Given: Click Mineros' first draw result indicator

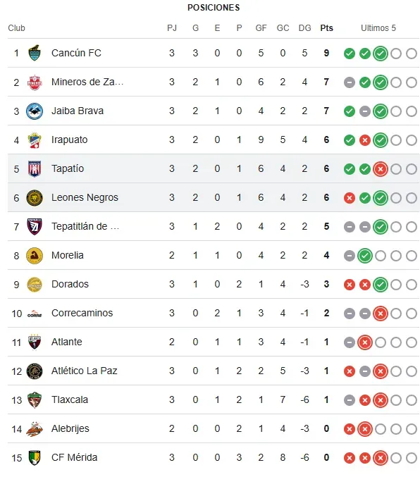Looking at the screenshot, I should [x=350, y=82].
